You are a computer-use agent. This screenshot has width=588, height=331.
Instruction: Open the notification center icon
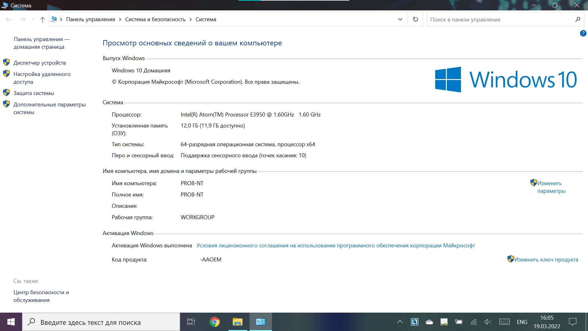coord(572,322)
